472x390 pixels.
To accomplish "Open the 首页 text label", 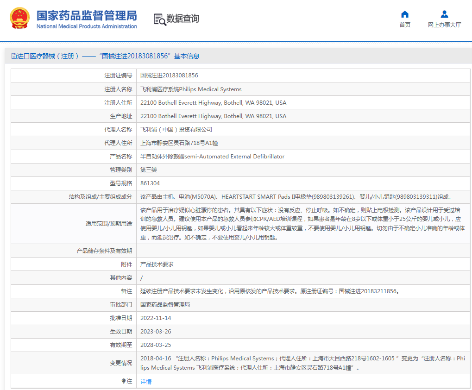I will (x=405, y=25).
